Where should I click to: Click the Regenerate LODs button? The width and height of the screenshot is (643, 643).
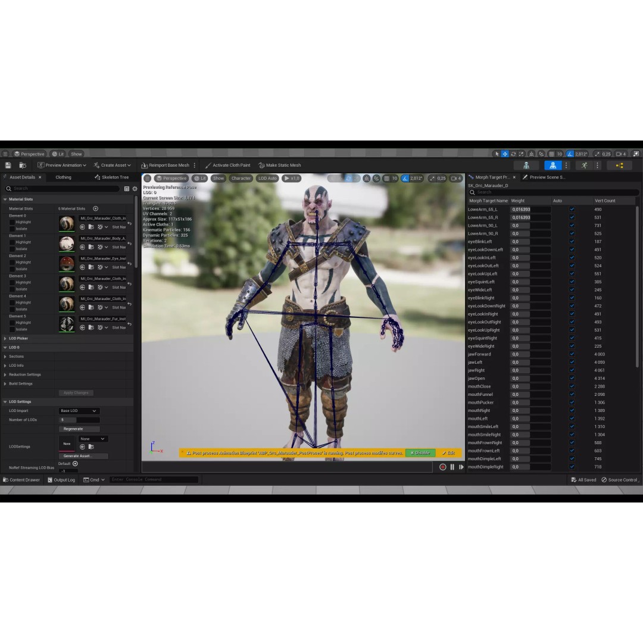click(79, 429)
